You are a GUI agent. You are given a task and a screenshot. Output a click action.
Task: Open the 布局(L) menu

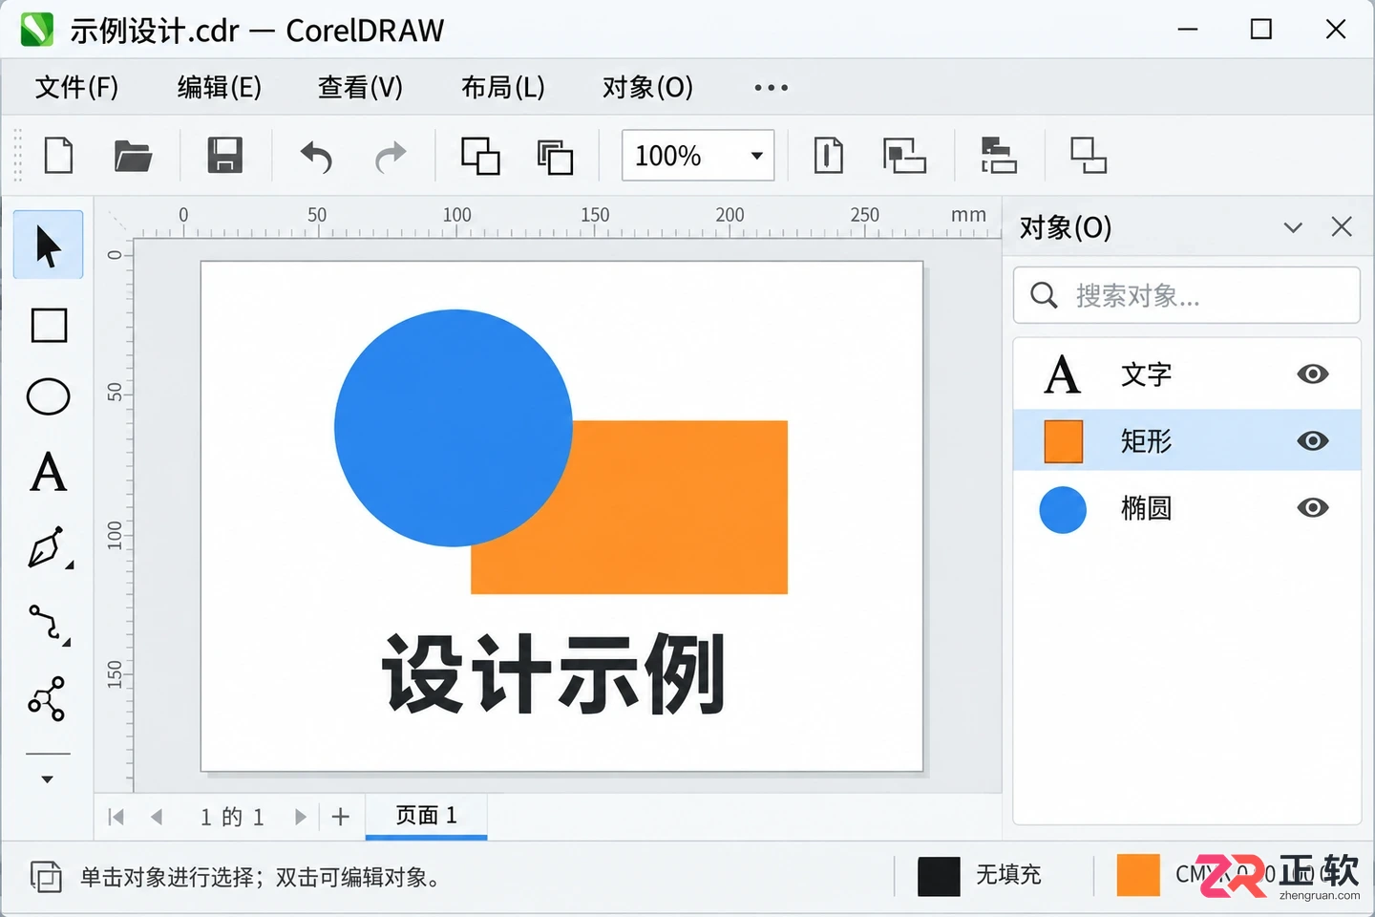502,88
